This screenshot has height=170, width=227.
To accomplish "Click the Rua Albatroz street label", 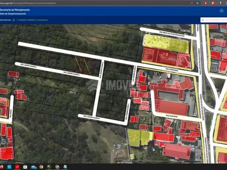I will pyautogui.click(x=172, y=116).
